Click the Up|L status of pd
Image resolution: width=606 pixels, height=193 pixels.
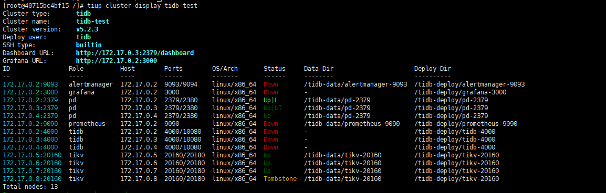(x=271, y=100)
